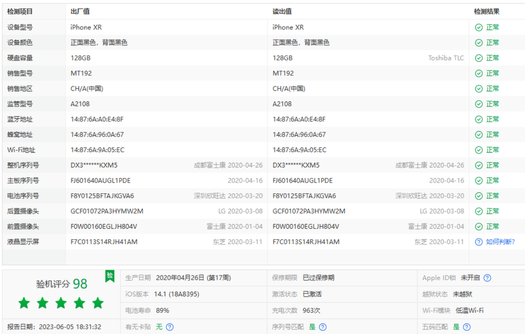The width and height of the screenshot is (525, 334).
Task: Click the green 验 badge icon
Action: (x=110, y=276)
